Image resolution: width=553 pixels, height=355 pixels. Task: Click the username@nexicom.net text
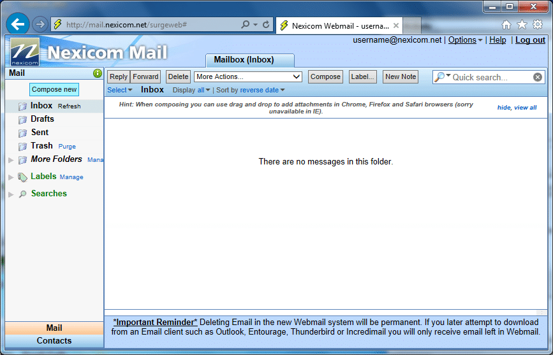(397, 40)
